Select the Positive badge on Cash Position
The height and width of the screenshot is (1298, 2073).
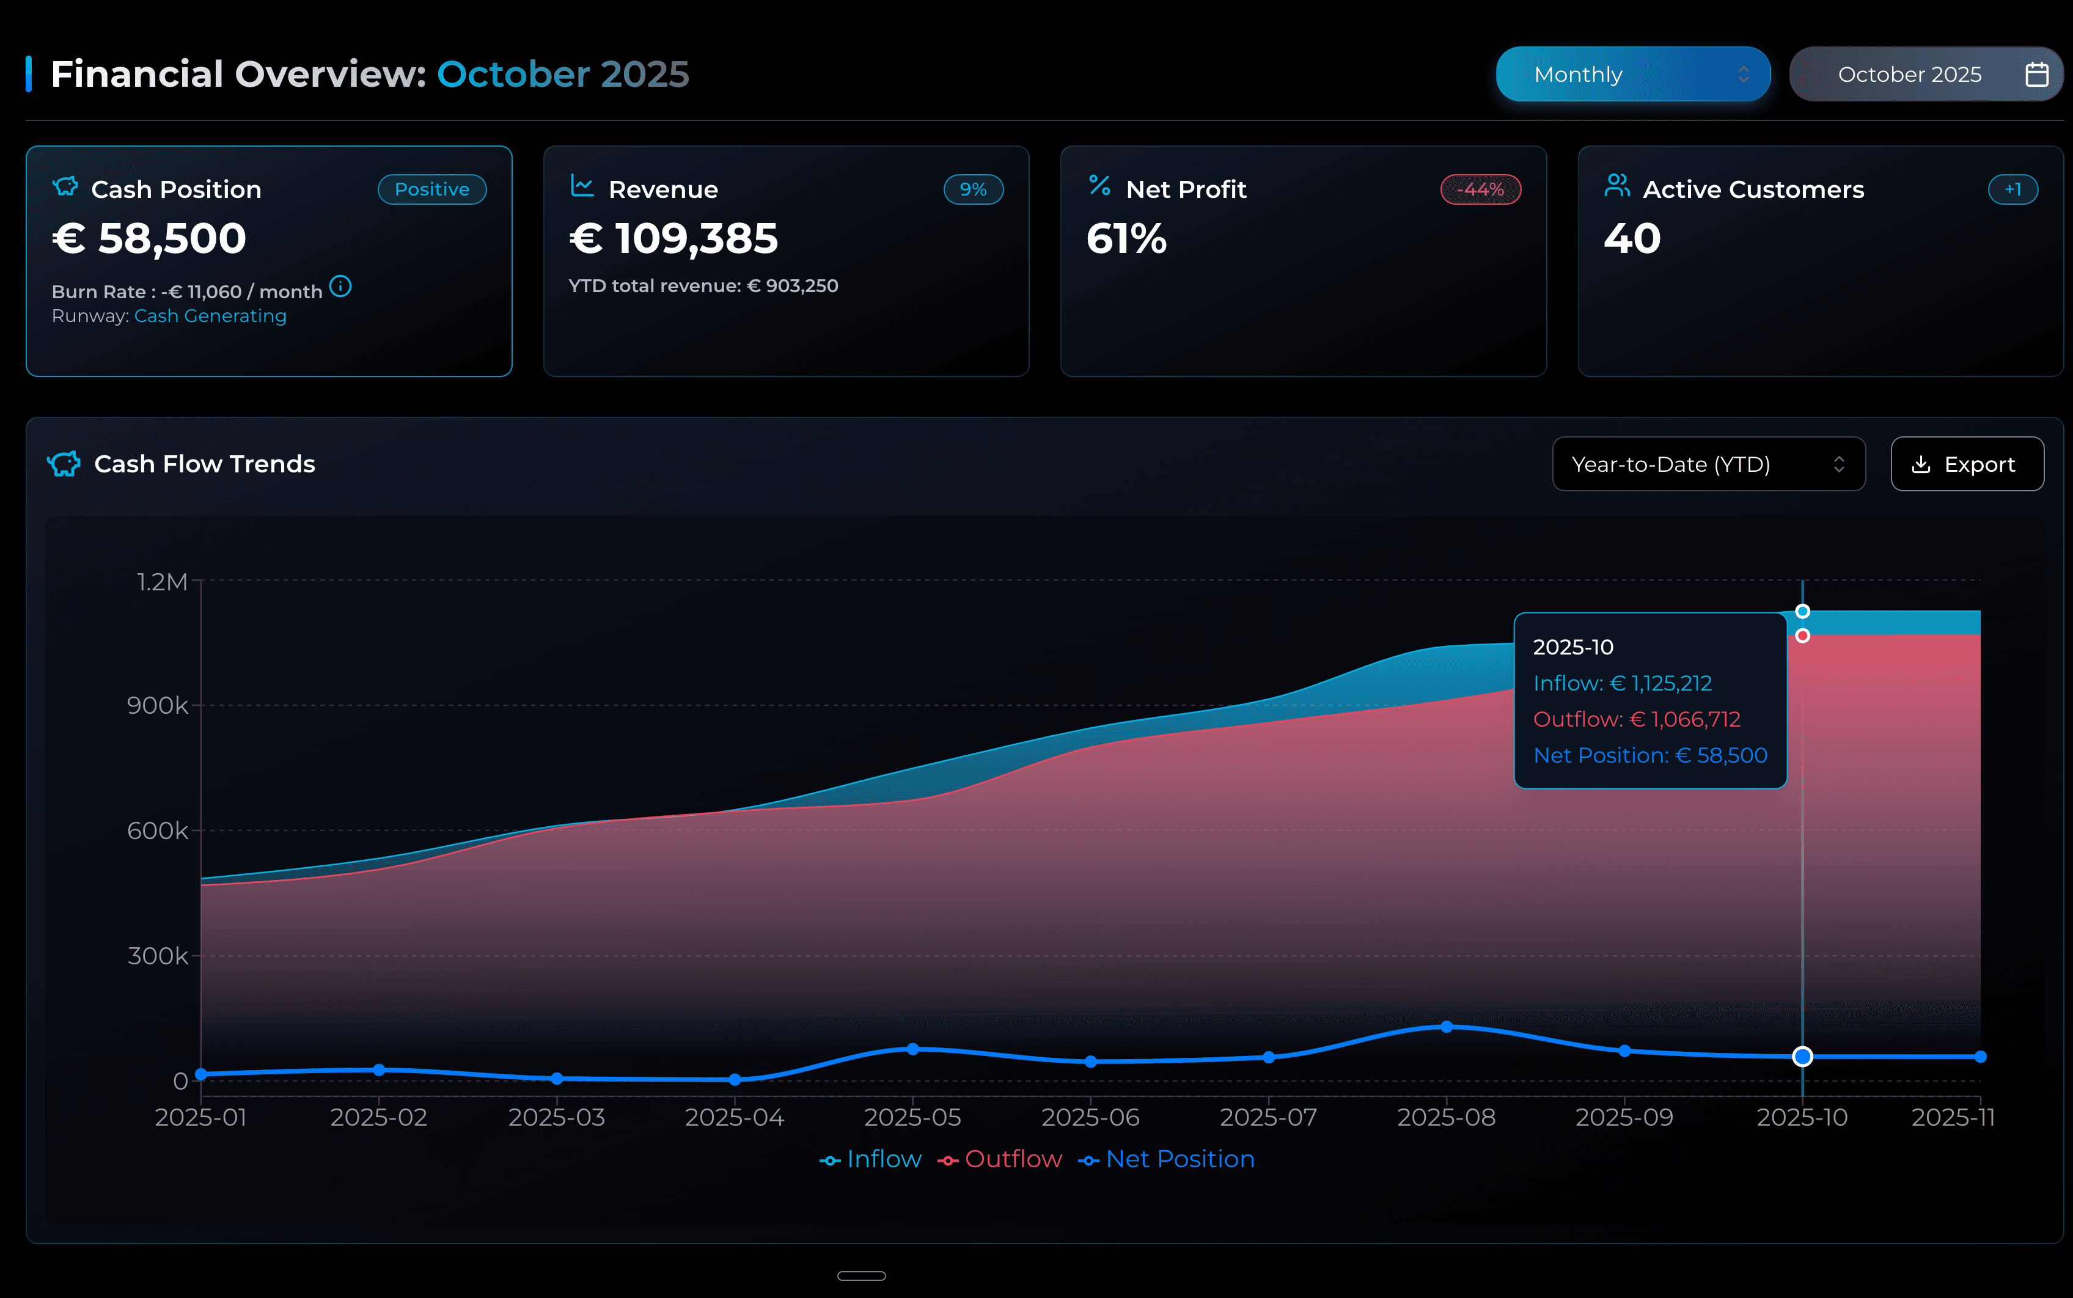431,189
